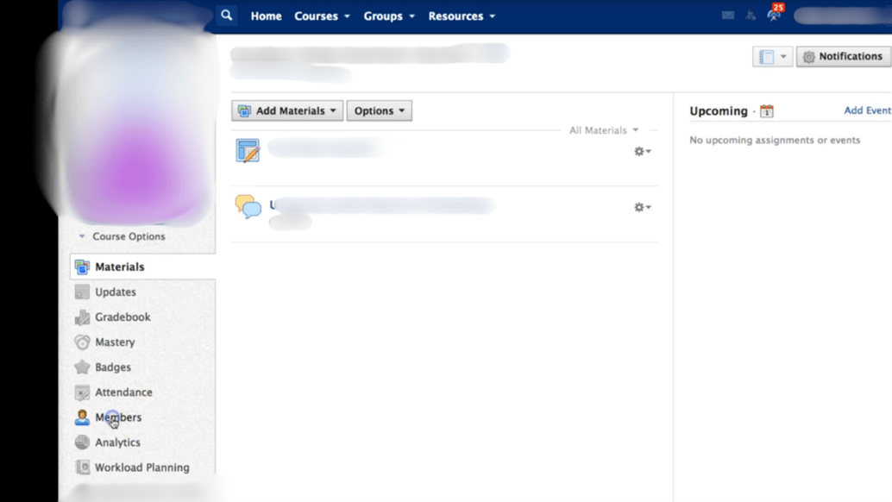
Task: Click the Analytics pie chart icon
Action: [x=83, y=442]
